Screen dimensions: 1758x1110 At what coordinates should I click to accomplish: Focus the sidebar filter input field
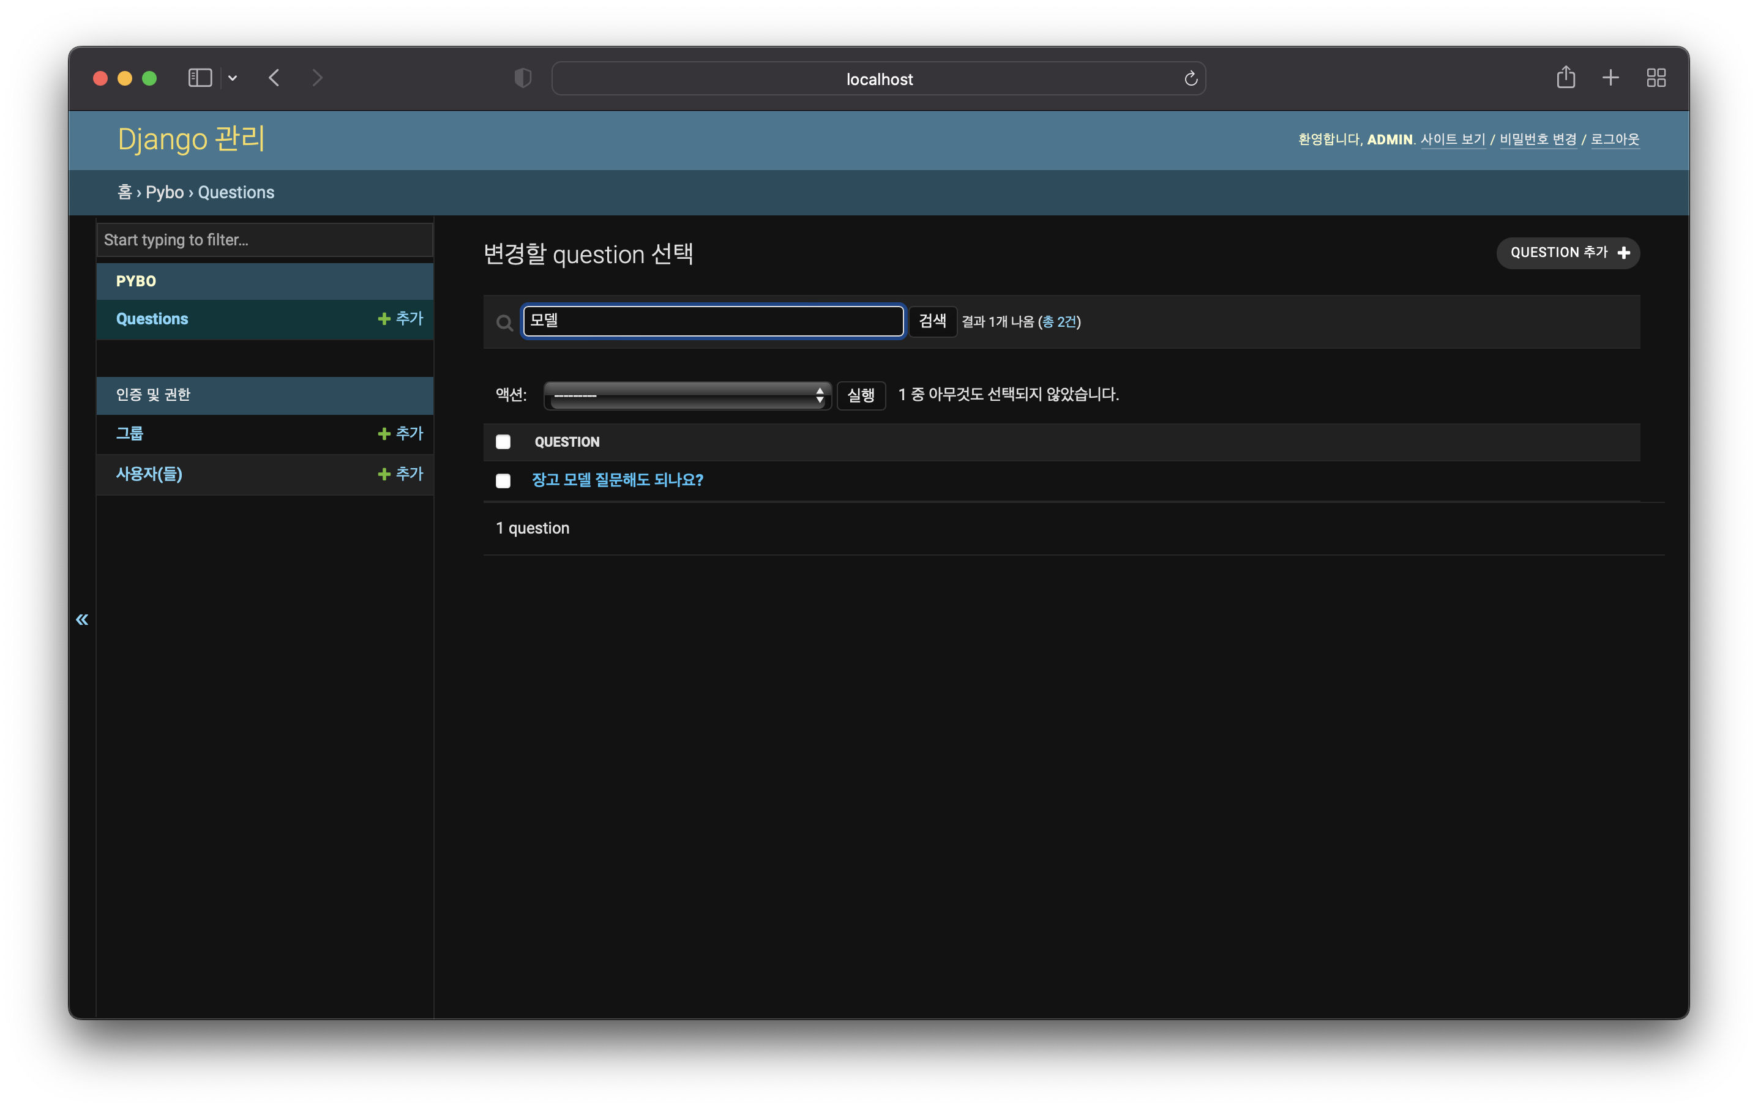click(x=264, y=240)
